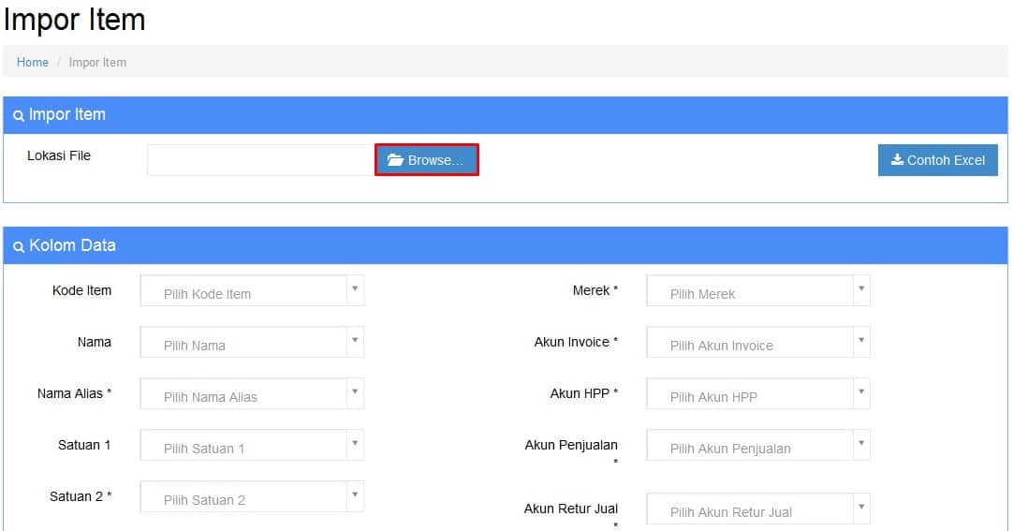Expand the Akun Retur Jual dropdown
This screenshot has width=1013, height=531.
(x=750, y=509)
